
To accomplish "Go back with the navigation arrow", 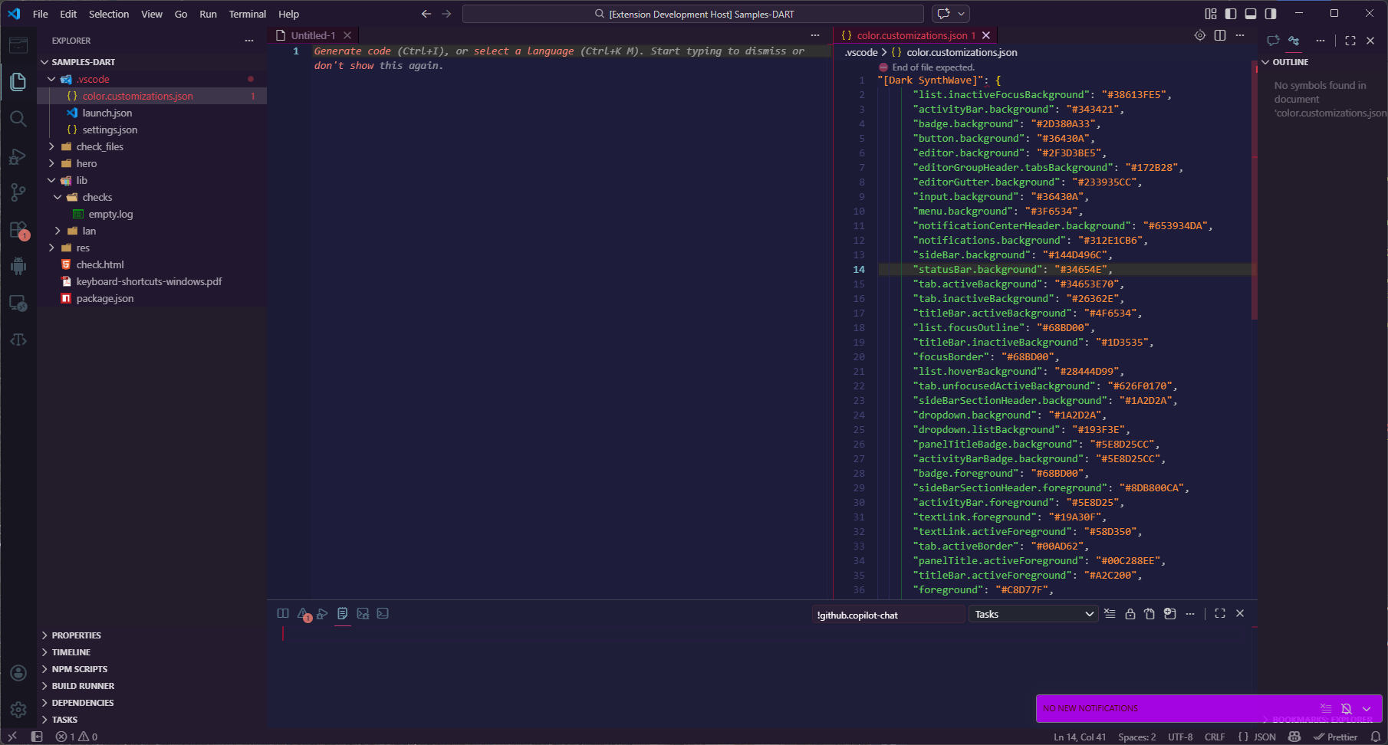I will [x=426, y=14].
